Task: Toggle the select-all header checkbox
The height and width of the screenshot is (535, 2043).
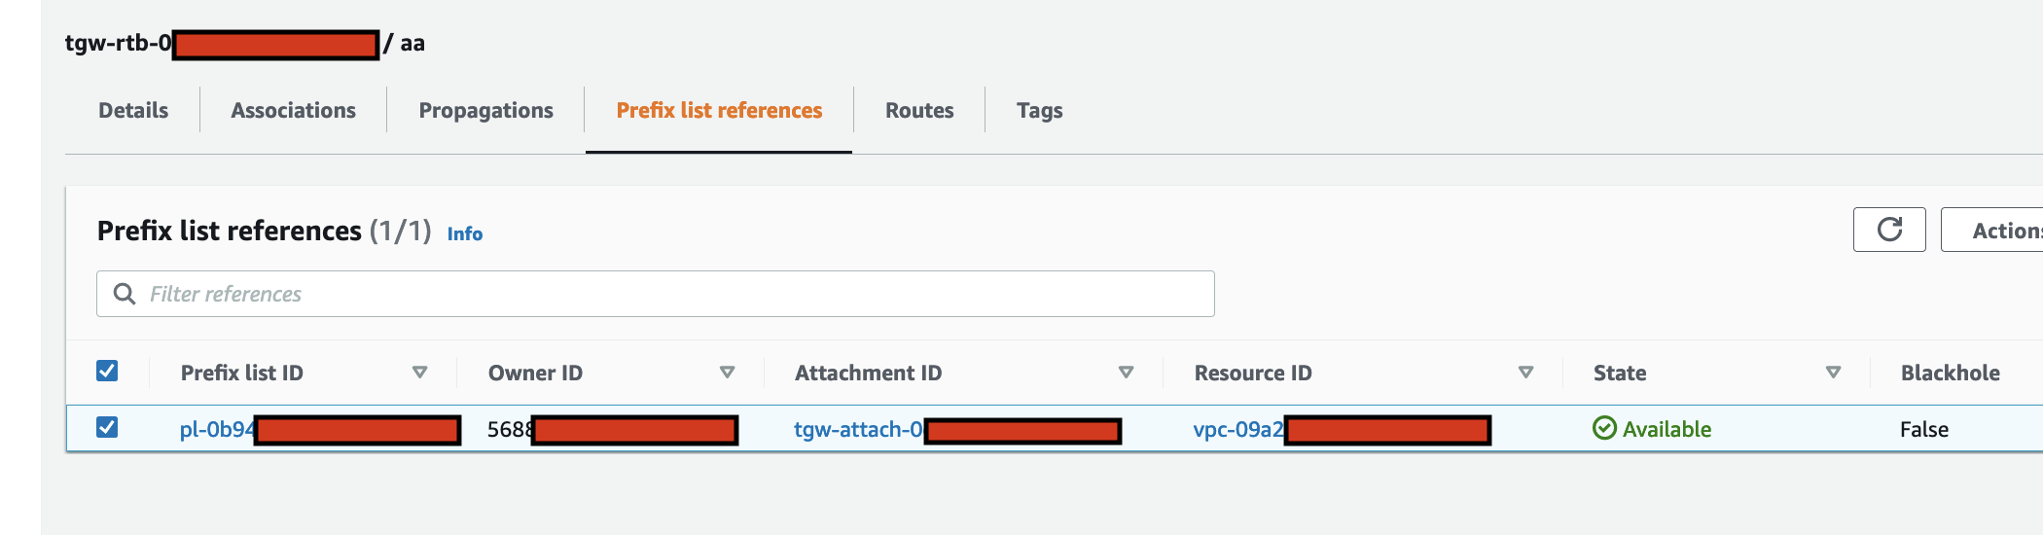Action: (x=107, y=371)
